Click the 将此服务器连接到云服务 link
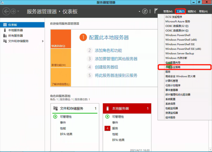This screenshot has width=212, height=152. (x=116, y=75)
